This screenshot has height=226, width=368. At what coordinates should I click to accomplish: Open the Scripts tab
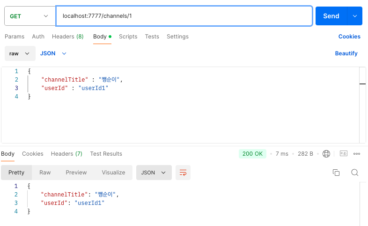128,37
